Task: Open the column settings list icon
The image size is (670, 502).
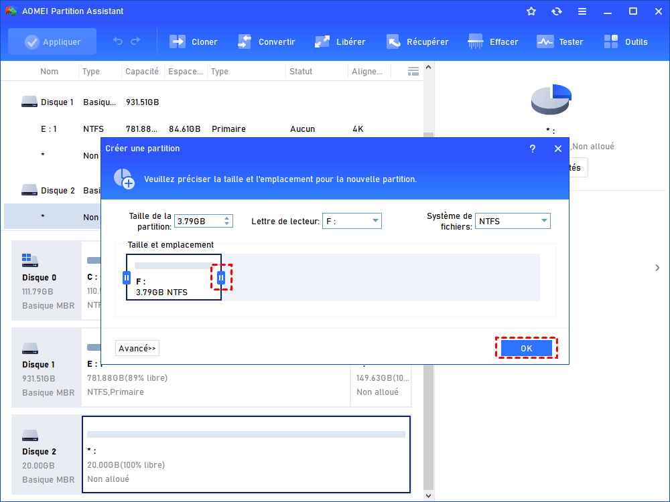Action: click(x=413, y=72)
